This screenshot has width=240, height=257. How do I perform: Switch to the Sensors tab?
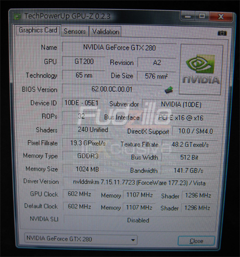(x=75, y=31)
